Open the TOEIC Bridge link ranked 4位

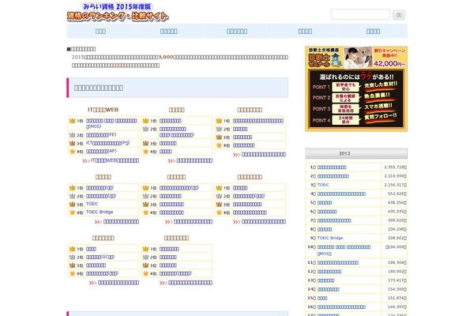pyautogui.click(x=100, y=213)
